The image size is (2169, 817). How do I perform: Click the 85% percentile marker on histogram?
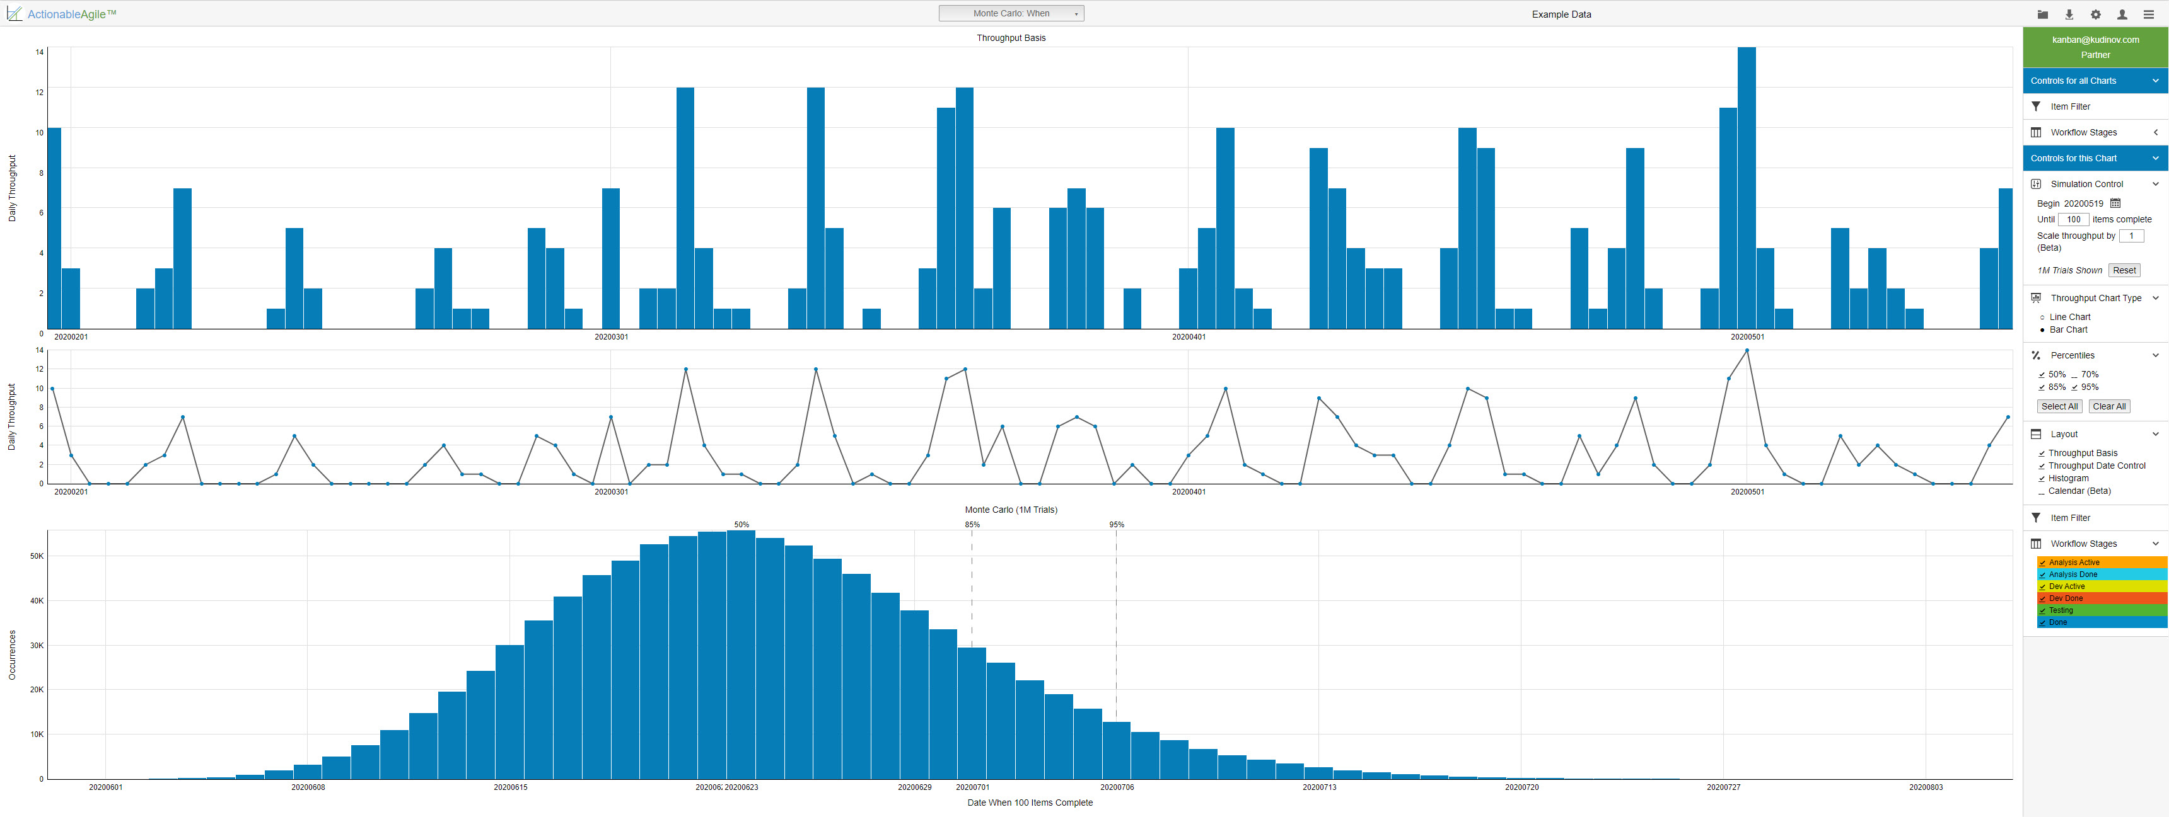[x=972, y=524]
